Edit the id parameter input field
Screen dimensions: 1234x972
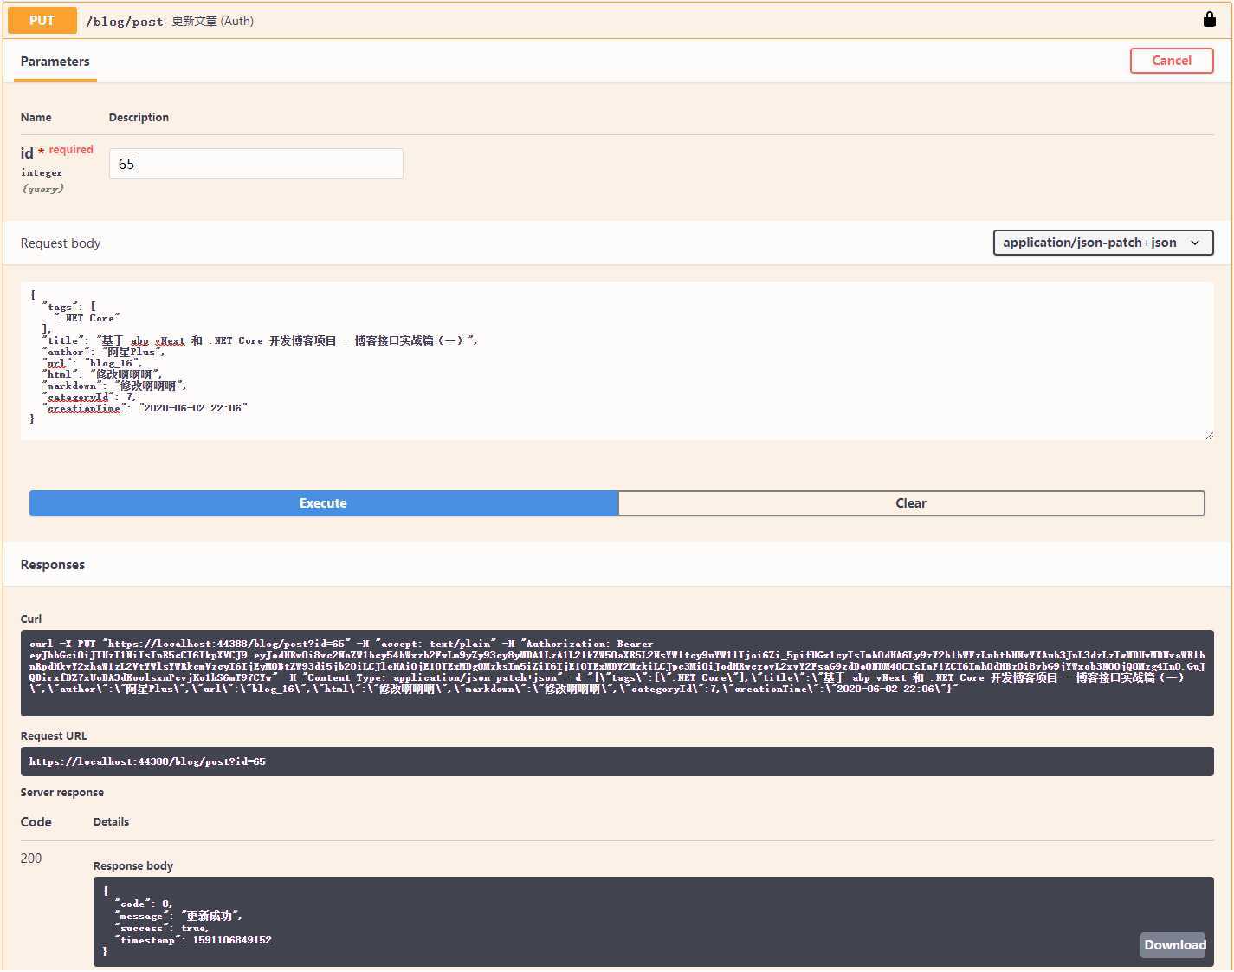(255, 164)
